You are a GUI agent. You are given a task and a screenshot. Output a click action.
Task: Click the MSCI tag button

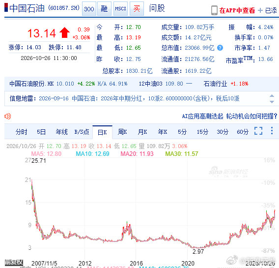point(120,9)
